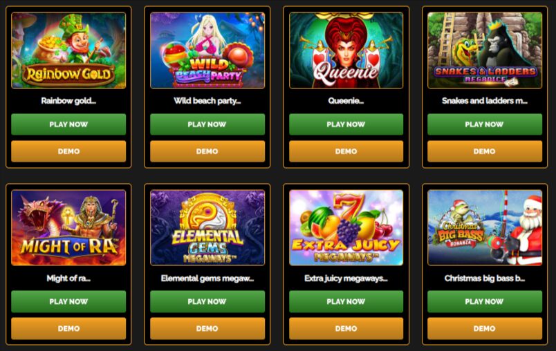Start the Queenie demo
556x351 pixels.
(x=346, y=151)
